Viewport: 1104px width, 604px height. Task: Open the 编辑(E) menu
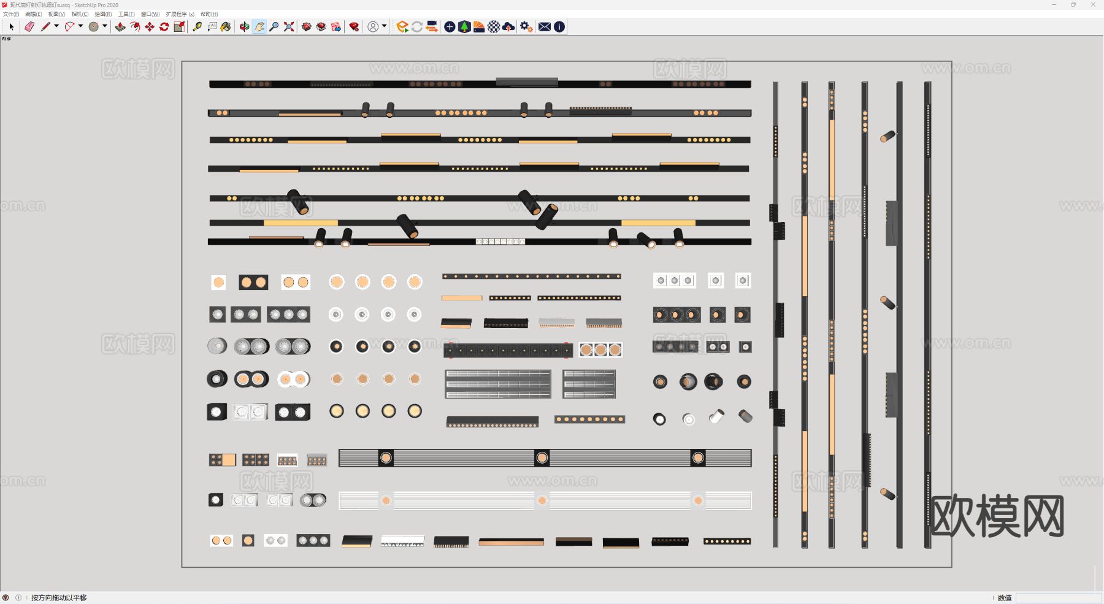click(x=34, y=14)
